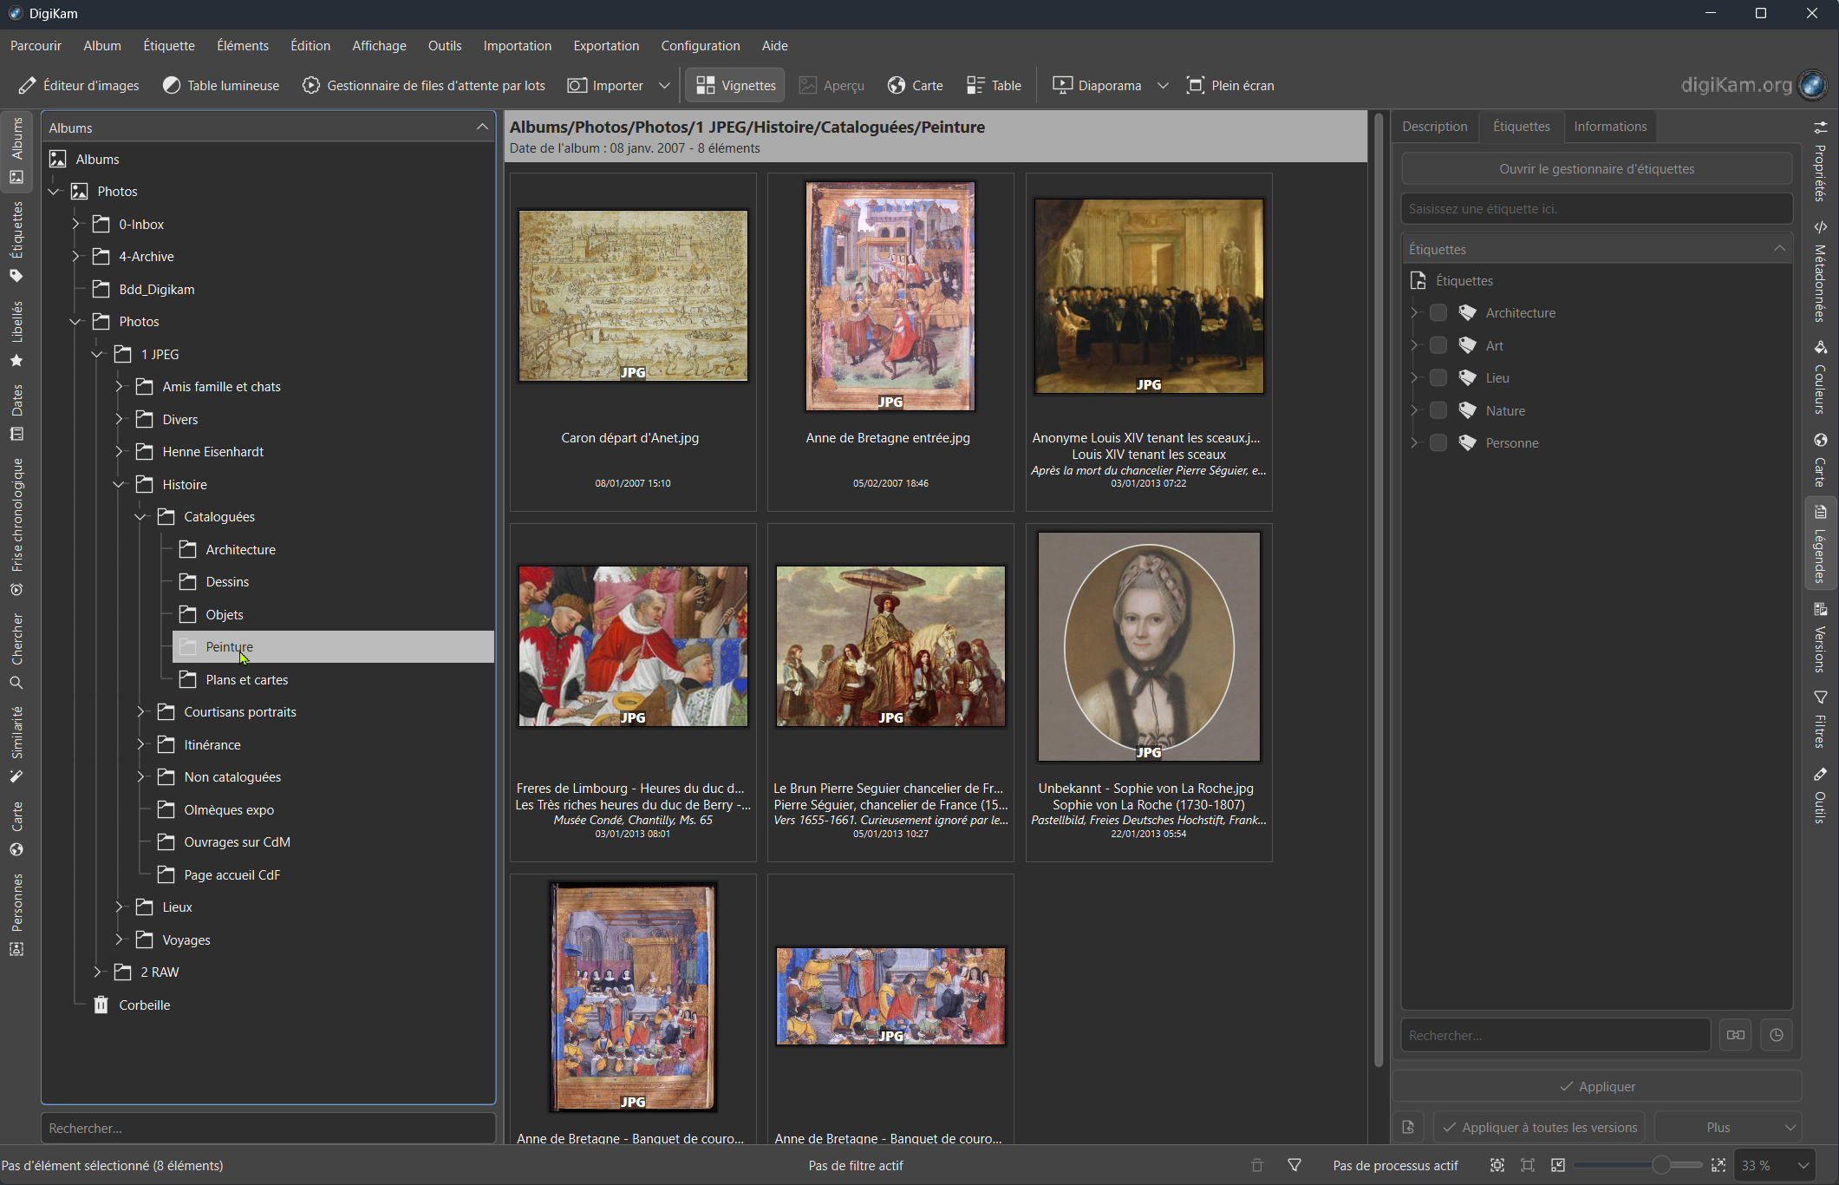Switch to the Informations tab
The width and height of the screenshot is (1839, 1185).
point(1609,127)
